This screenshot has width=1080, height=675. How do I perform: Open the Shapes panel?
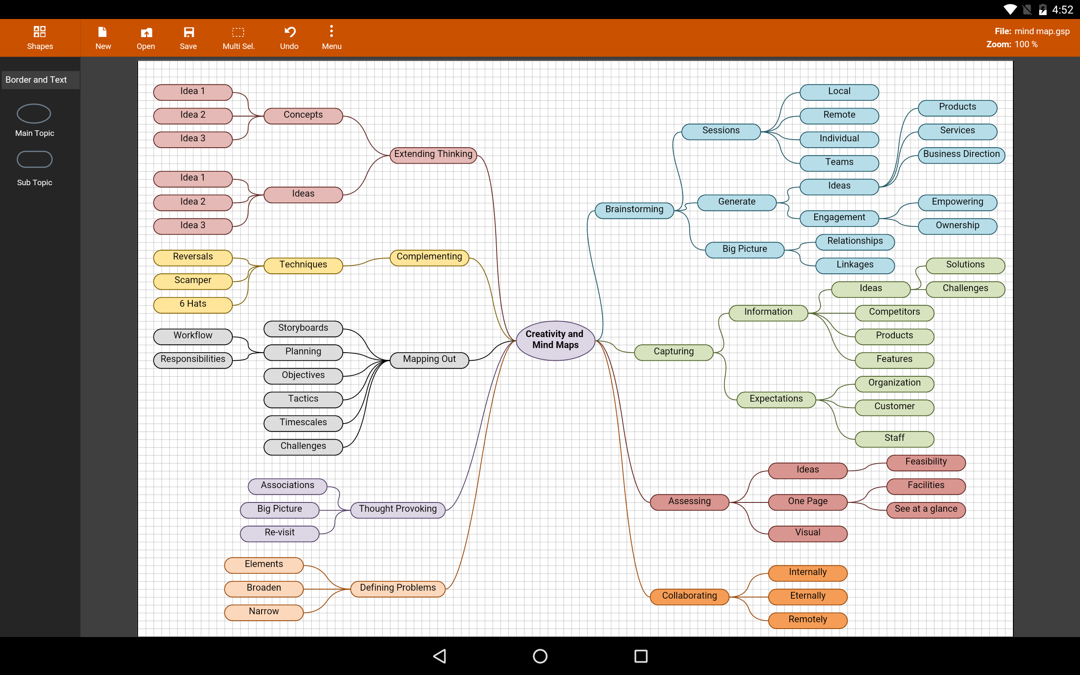pyautogui.click(x=40, y=38)
